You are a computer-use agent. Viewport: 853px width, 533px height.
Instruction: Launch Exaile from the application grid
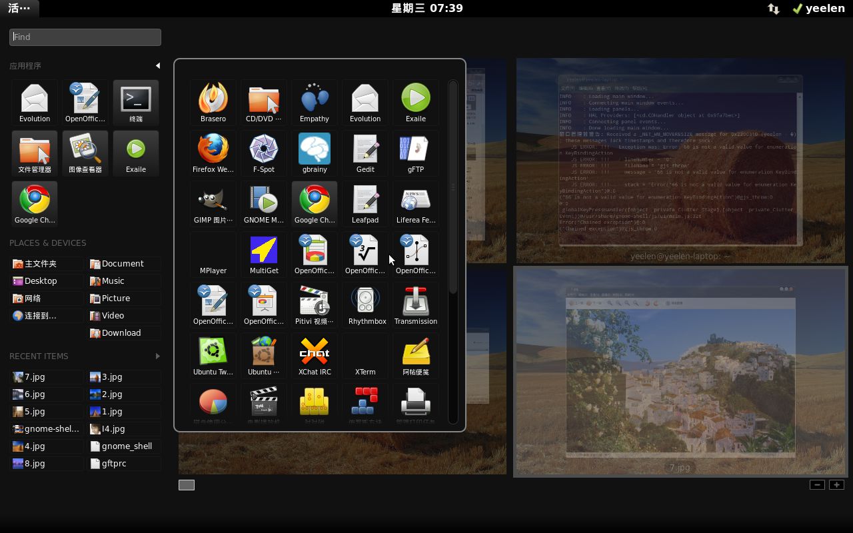(416, 103)
